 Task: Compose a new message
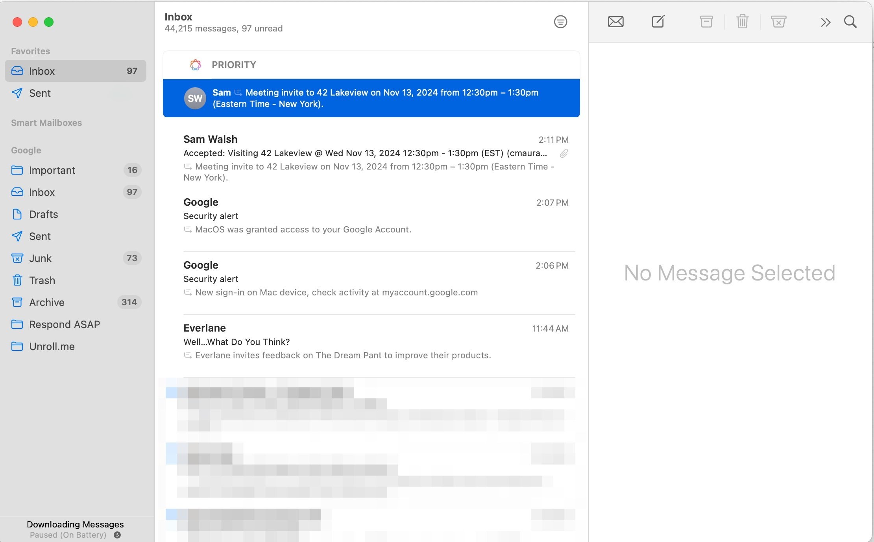658,22
